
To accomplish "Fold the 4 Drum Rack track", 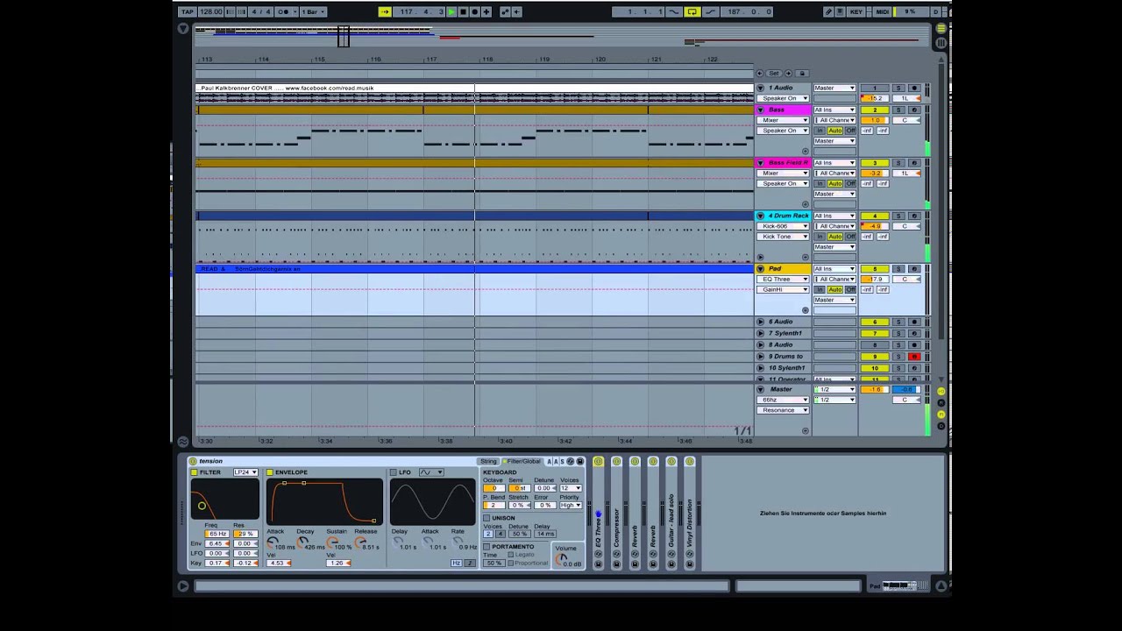I will coord(760,216).
